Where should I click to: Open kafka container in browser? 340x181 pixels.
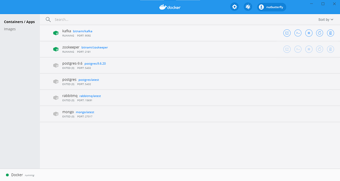pyautogui.click(x=287, y=33)
